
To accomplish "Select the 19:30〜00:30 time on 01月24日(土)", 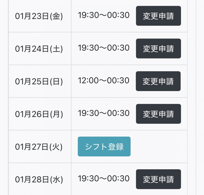I will tap(104, 48).
